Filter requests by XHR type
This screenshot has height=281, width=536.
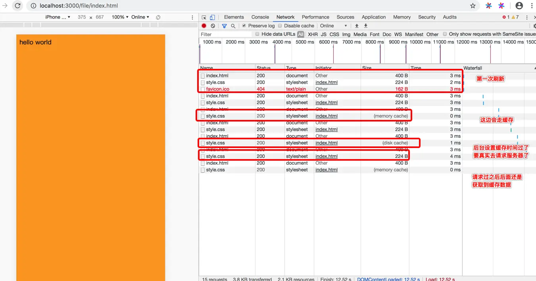coord(313,34)
